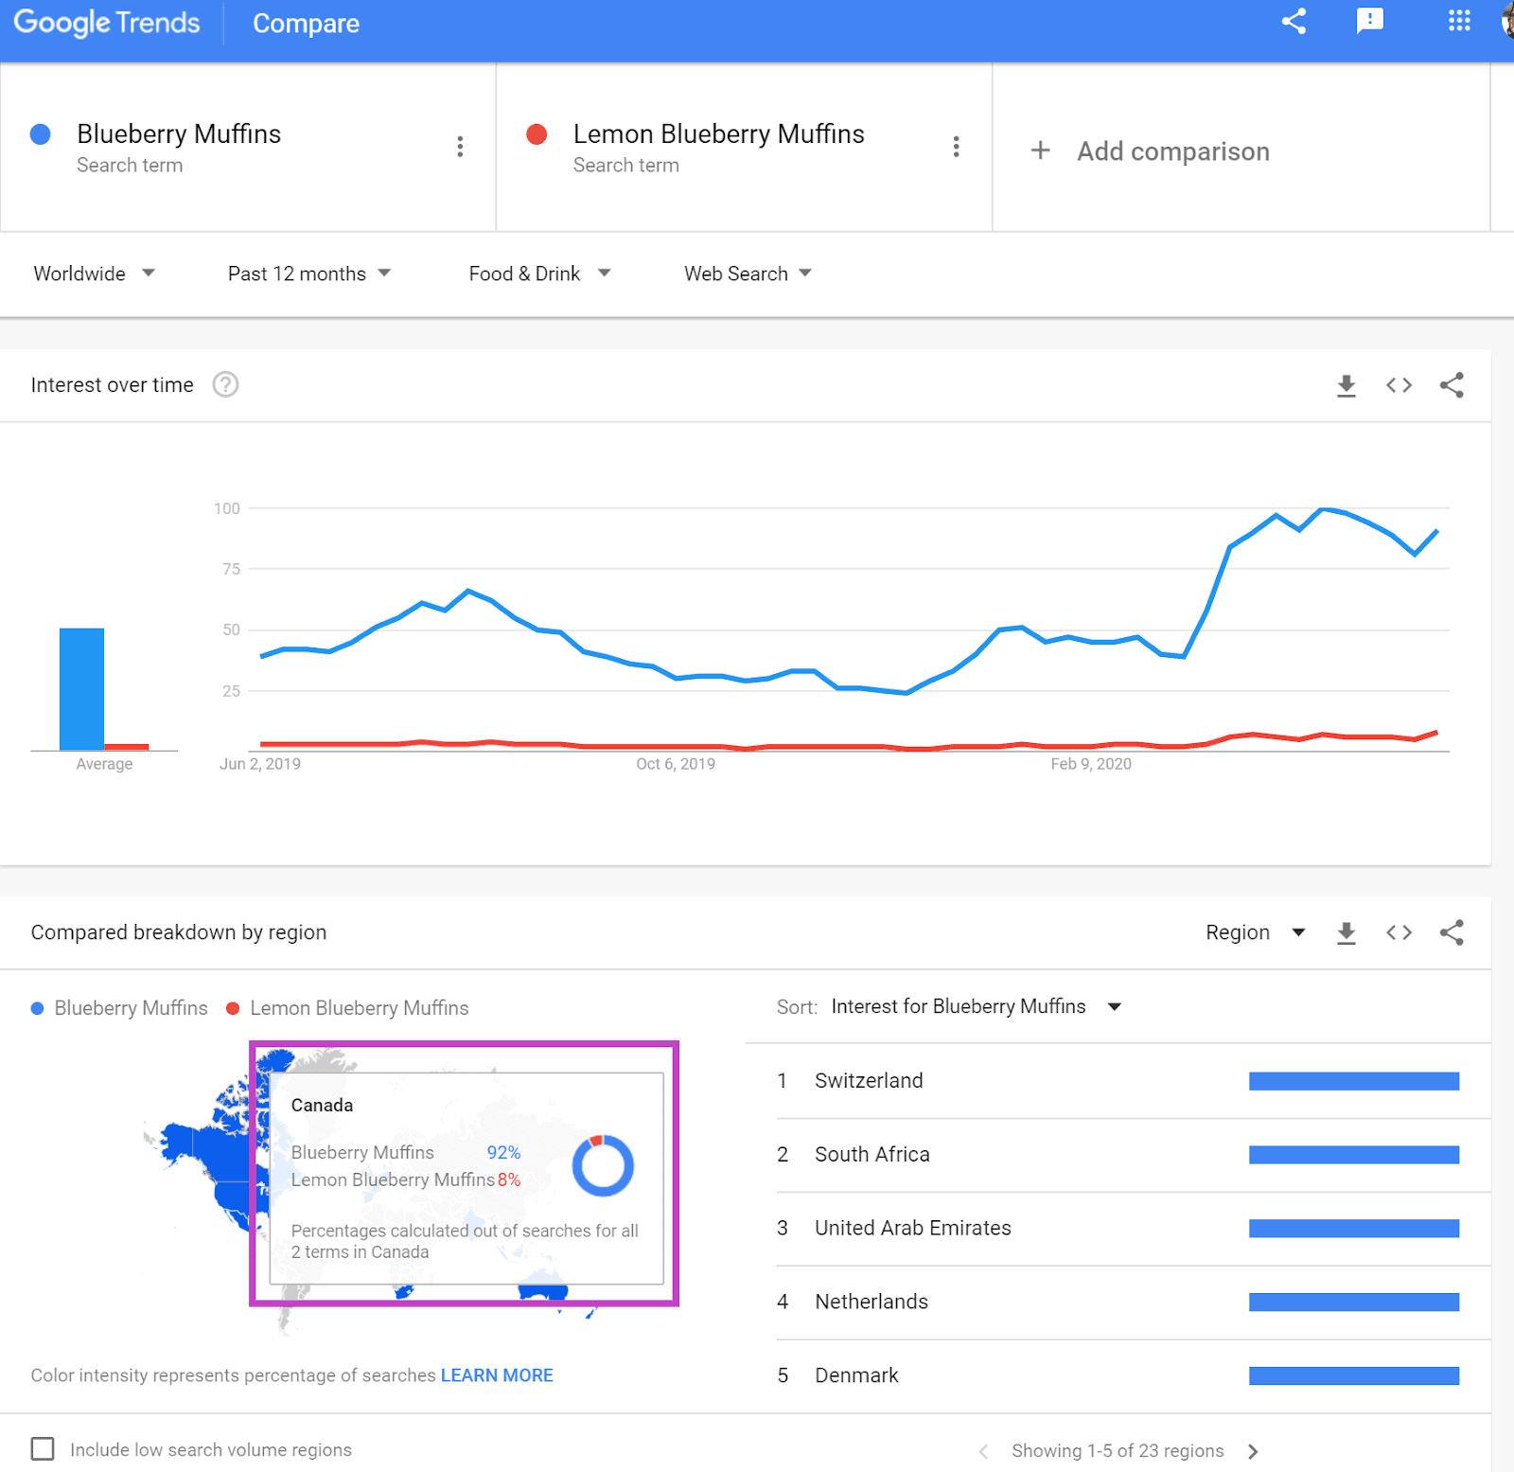This screenshot has height=1472, width=1514.
Task: Show the next page of regions
Action: click(x=1253, y=1450)
